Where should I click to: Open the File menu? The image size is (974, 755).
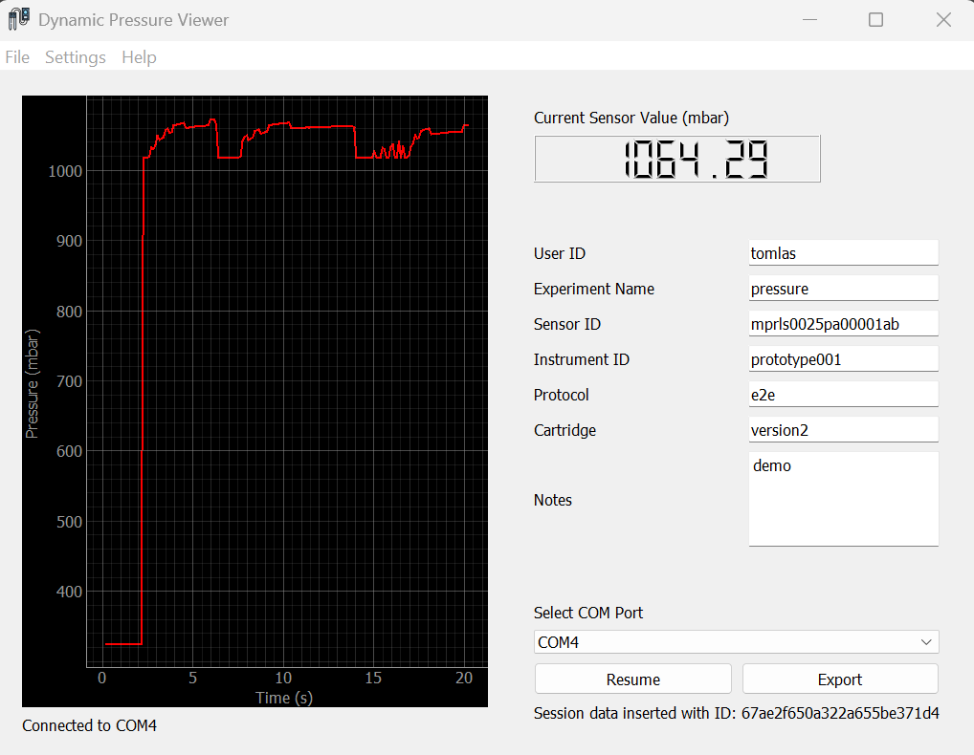pos(16,57)
